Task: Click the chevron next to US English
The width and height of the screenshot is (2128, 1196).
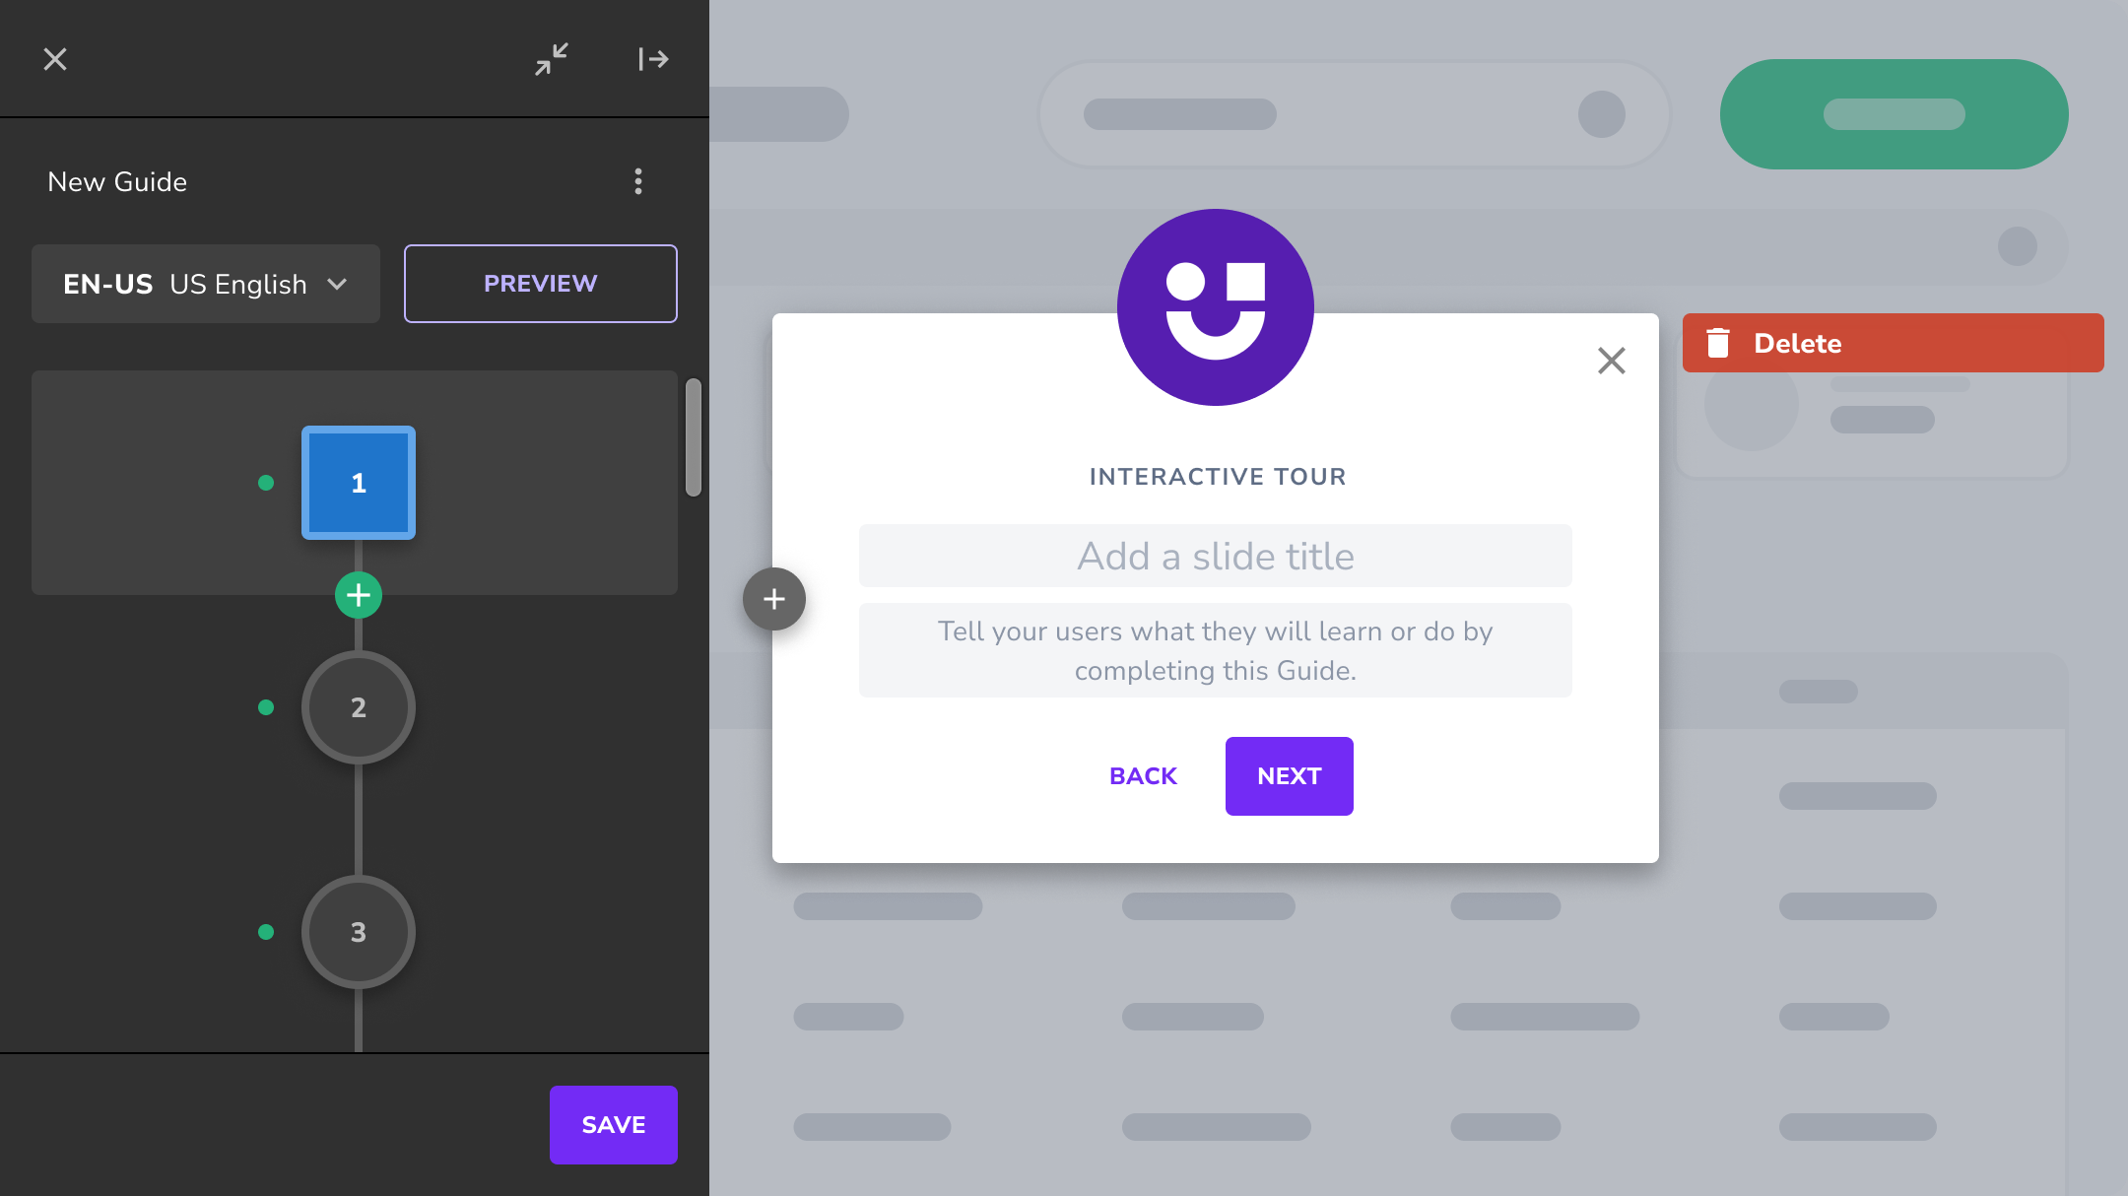Action: point(337,284)
